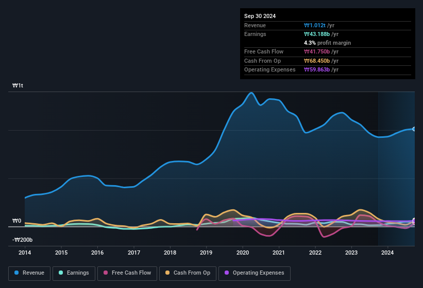Click the ₩68.450b cash from op value
The height and width of the screenshot is (288, 423).
pyautogui.click(x=317, y=61)
